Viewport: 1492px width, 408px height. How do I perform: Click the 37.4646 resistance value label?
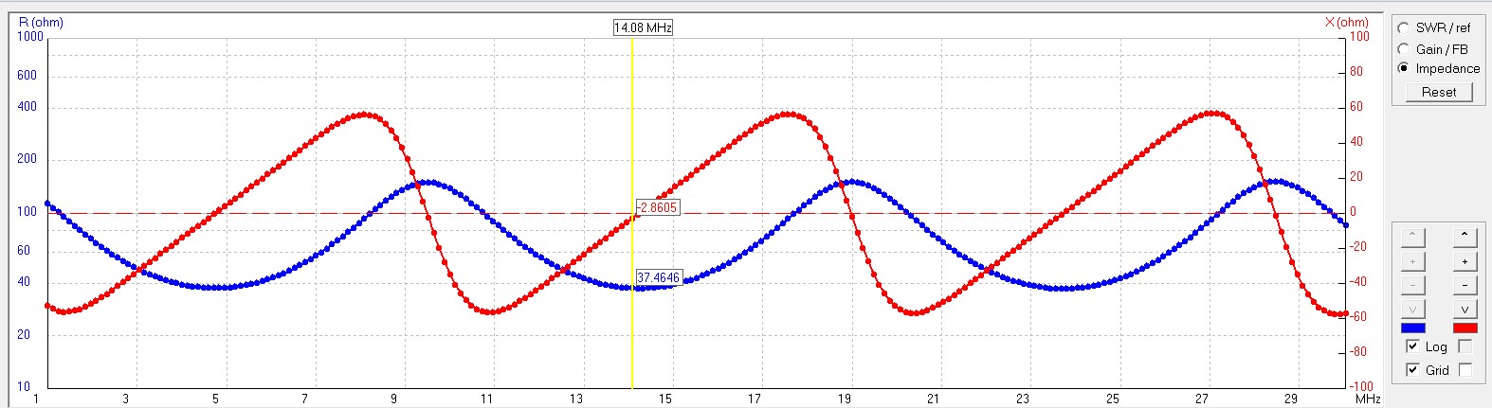[x=658, y=278]
